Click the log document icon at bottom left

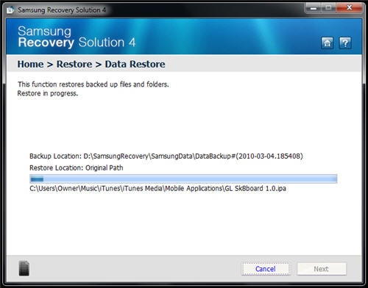pos(24,268)
